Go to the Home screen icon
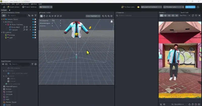The image size is (202, 106). point(4,7)
